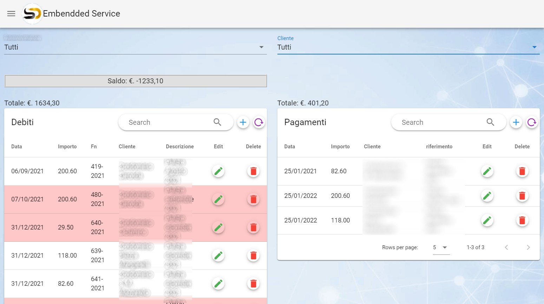This screenshot has height=304, width=544.
Task: Add a new Pagamenti entry
Action: 516,122
